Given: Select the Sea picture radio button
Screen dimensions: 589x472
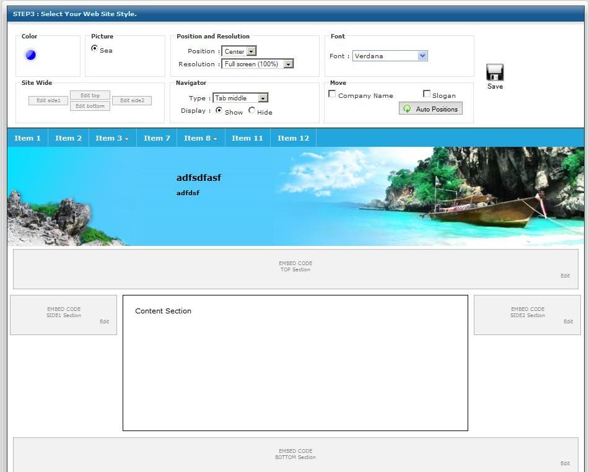Looking at the screenshot, I should [x=94, y=48].
